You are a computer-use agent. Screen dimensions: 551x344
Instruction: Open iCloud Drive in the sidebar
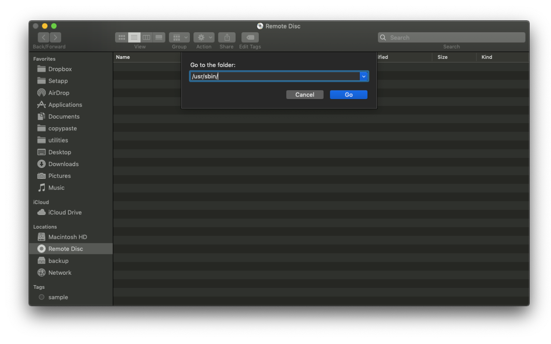click(71, 212)
